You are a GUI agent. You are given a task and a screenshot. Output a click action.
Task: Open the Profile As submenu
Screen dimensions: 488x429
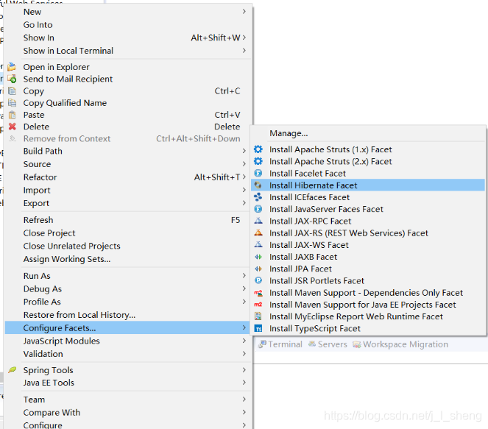(127, 302)
